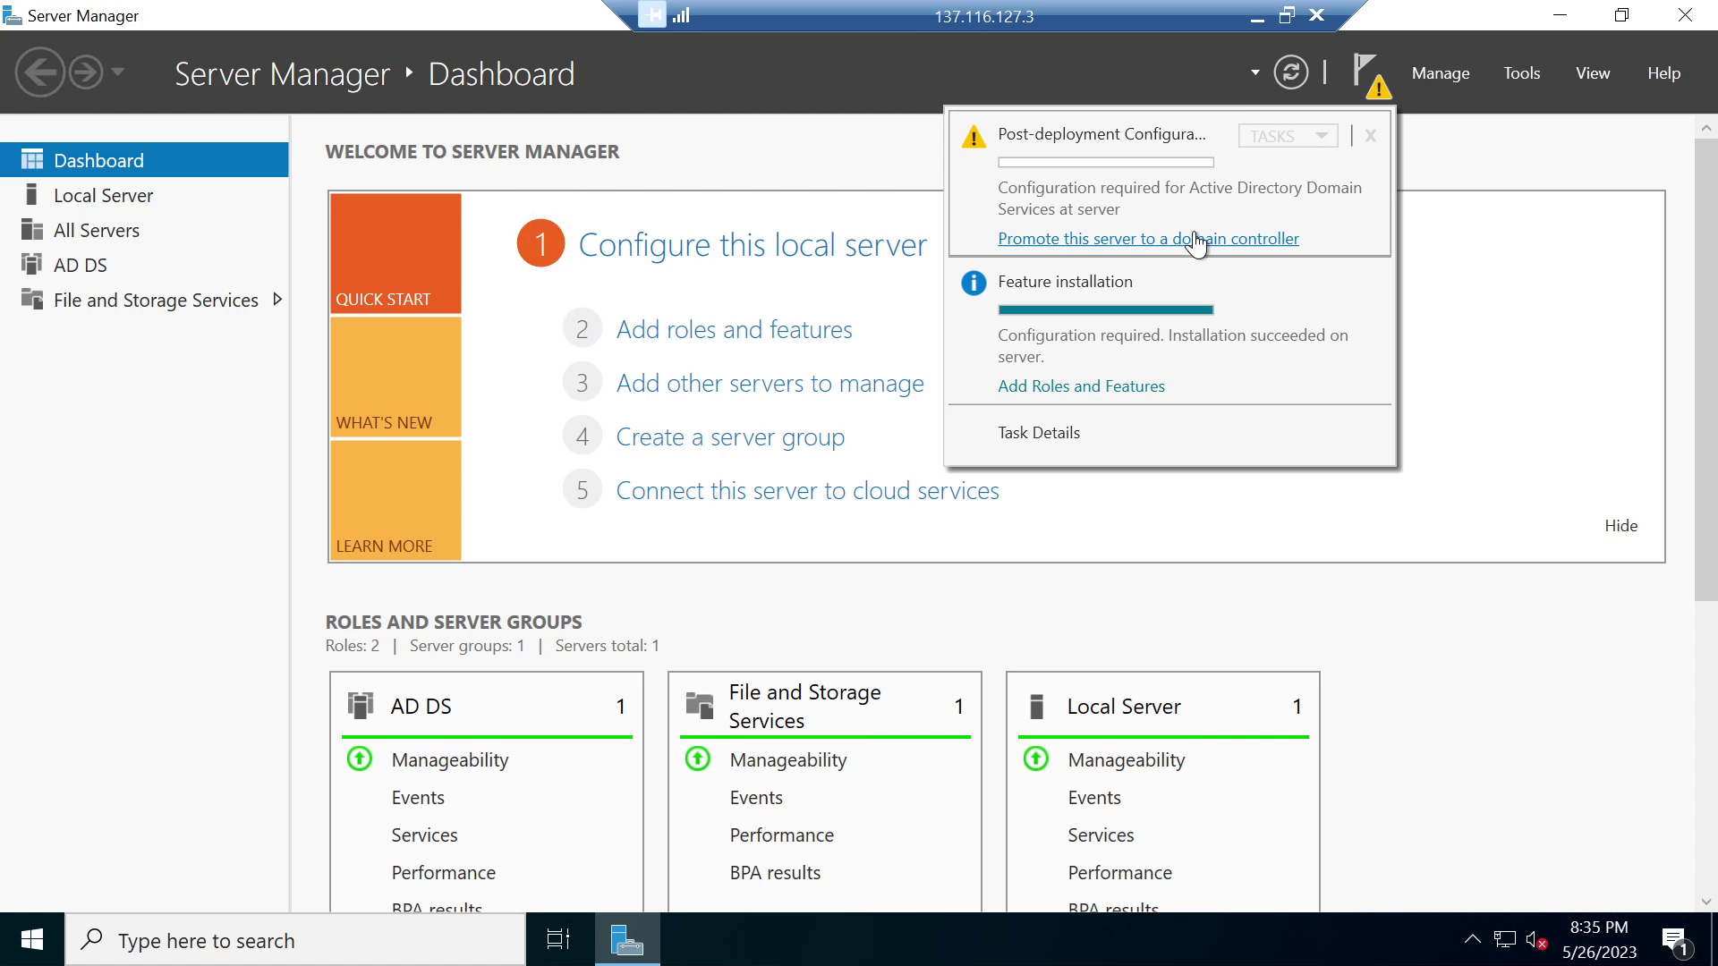Click the Local Server Manageability status icon
This screenshot has height=966, width=1718.
tap(1036, 759)
